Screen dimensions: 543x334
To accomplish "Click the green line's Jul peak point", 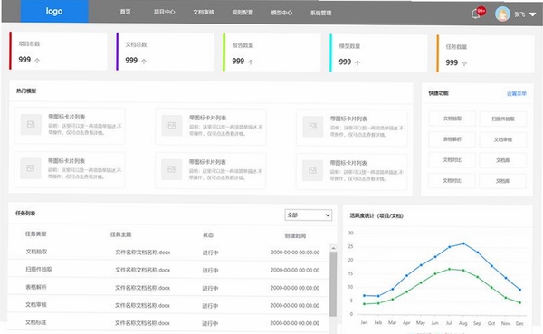I will coord(450,269).
